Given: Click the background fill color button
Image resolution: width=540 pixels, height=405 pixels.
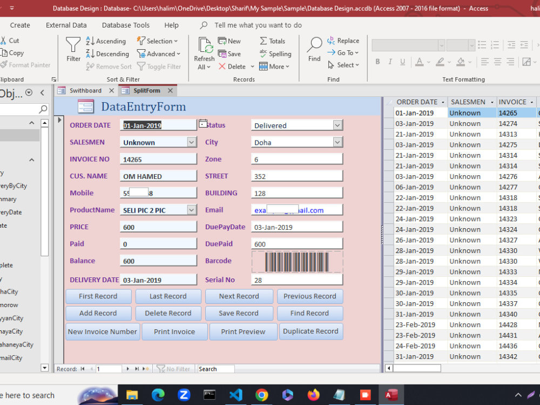Looking at the screenshot, I should [x=461, y=62].
